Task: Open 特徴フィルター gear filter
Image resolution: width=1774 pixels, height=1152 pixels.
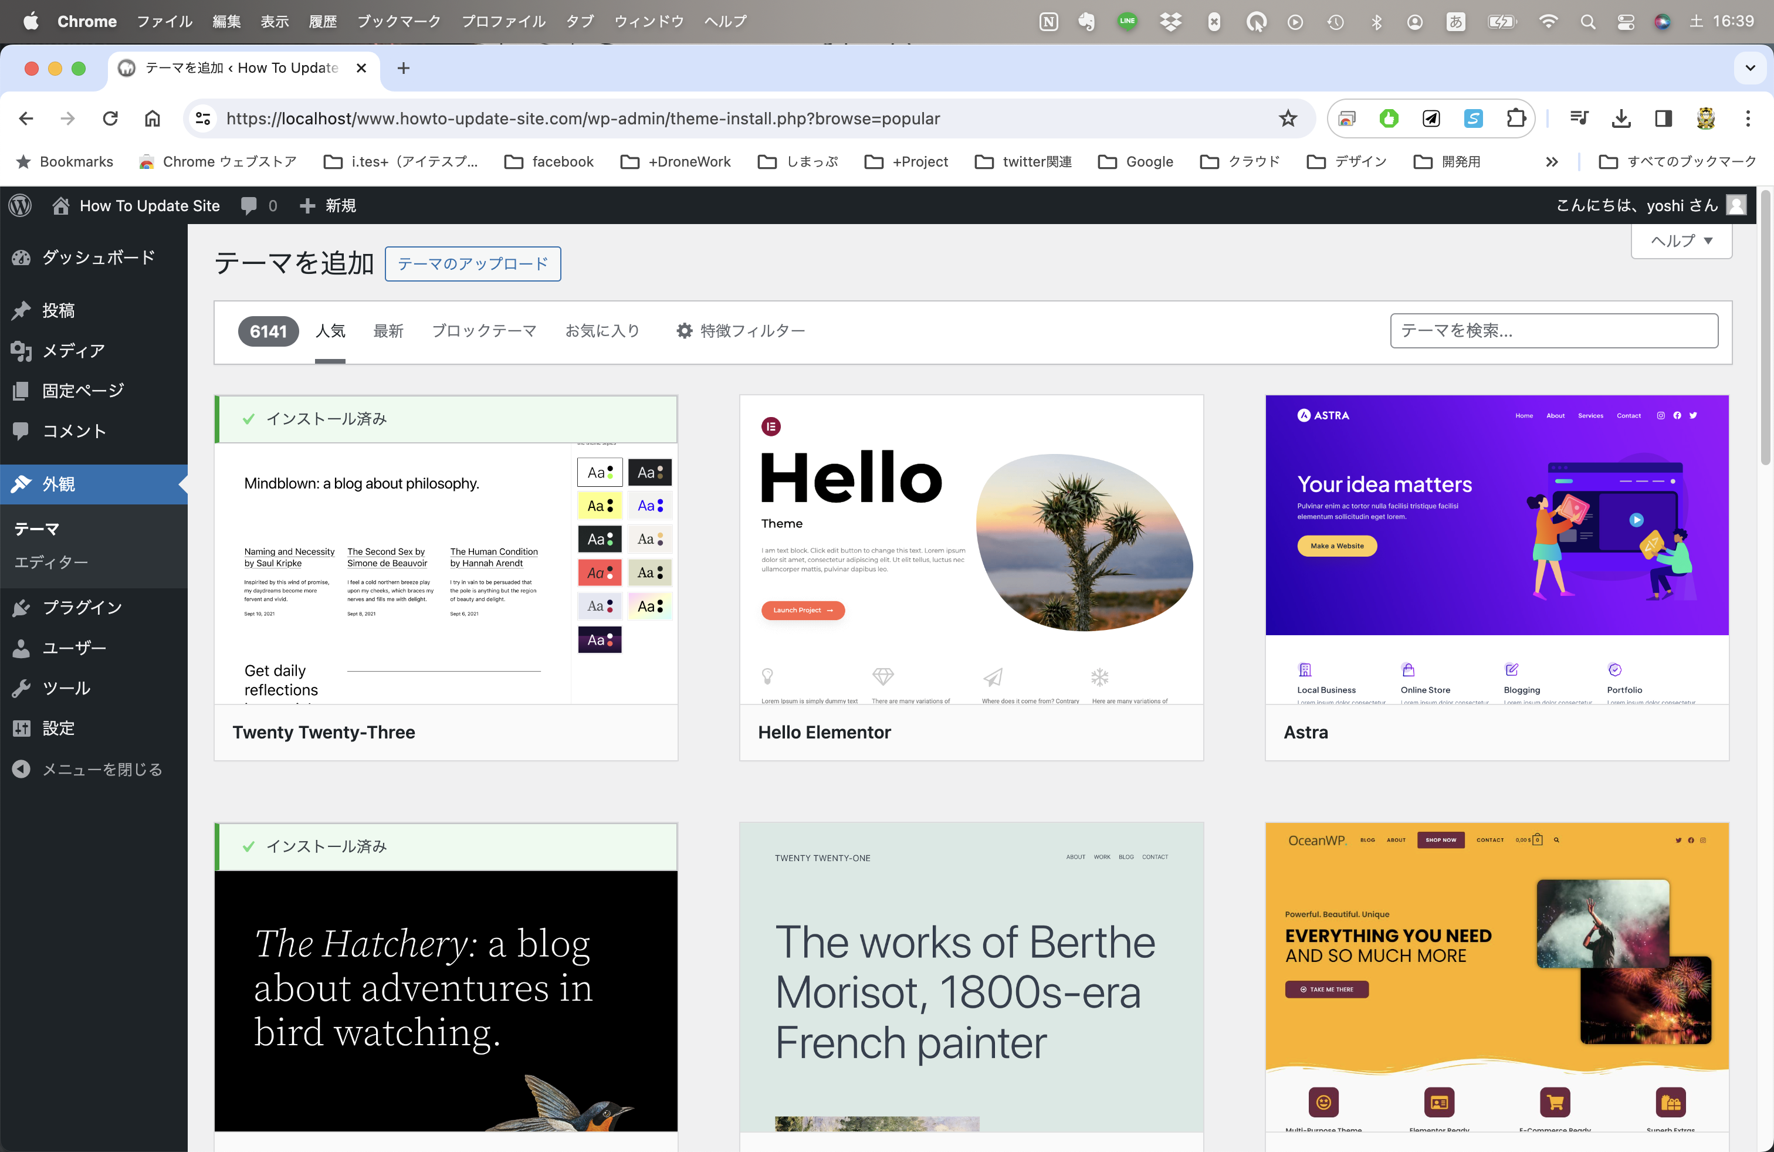Action: click(x=740, y=331)
